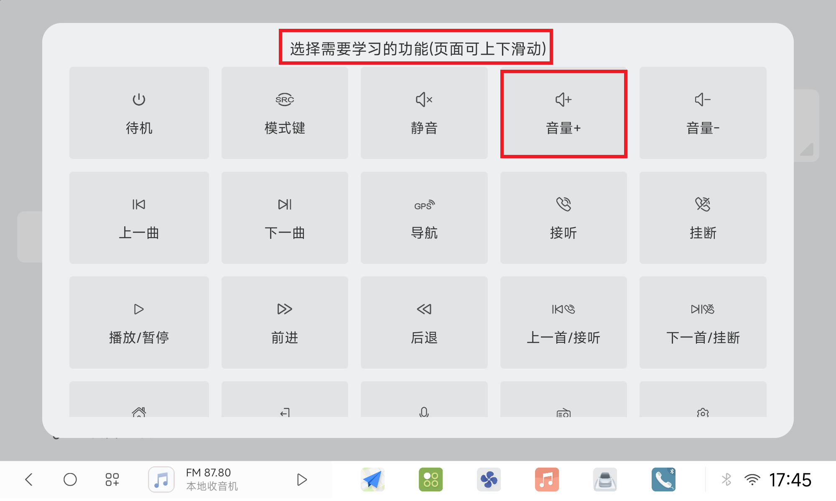
Task: Select the 上一曲 previous track tile
Action: coord(139,218)
